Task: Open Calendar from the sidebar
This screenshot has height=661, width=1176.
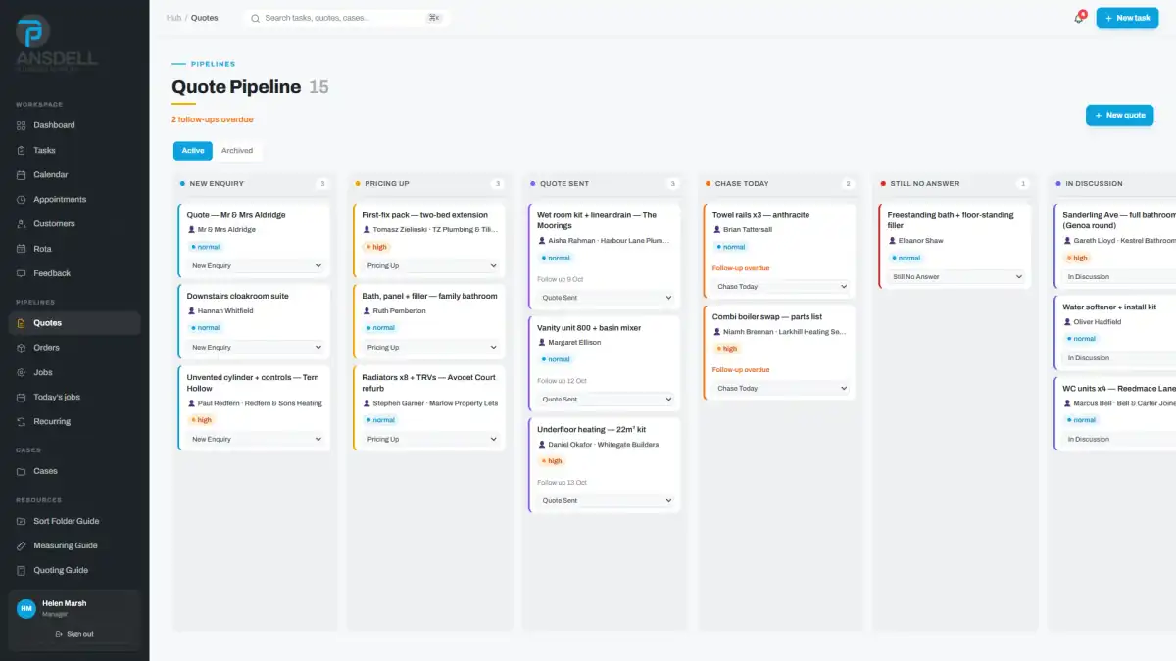Action: click(74, 175)
